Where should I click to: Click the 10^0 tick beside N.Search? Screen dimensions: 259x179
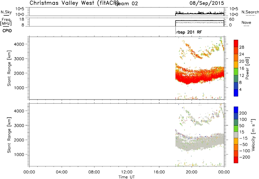click(x=233, y=15)
